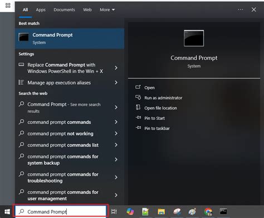Click the Open action icon
The height and width of the screenshot is (218, 264).
[138, 87]
